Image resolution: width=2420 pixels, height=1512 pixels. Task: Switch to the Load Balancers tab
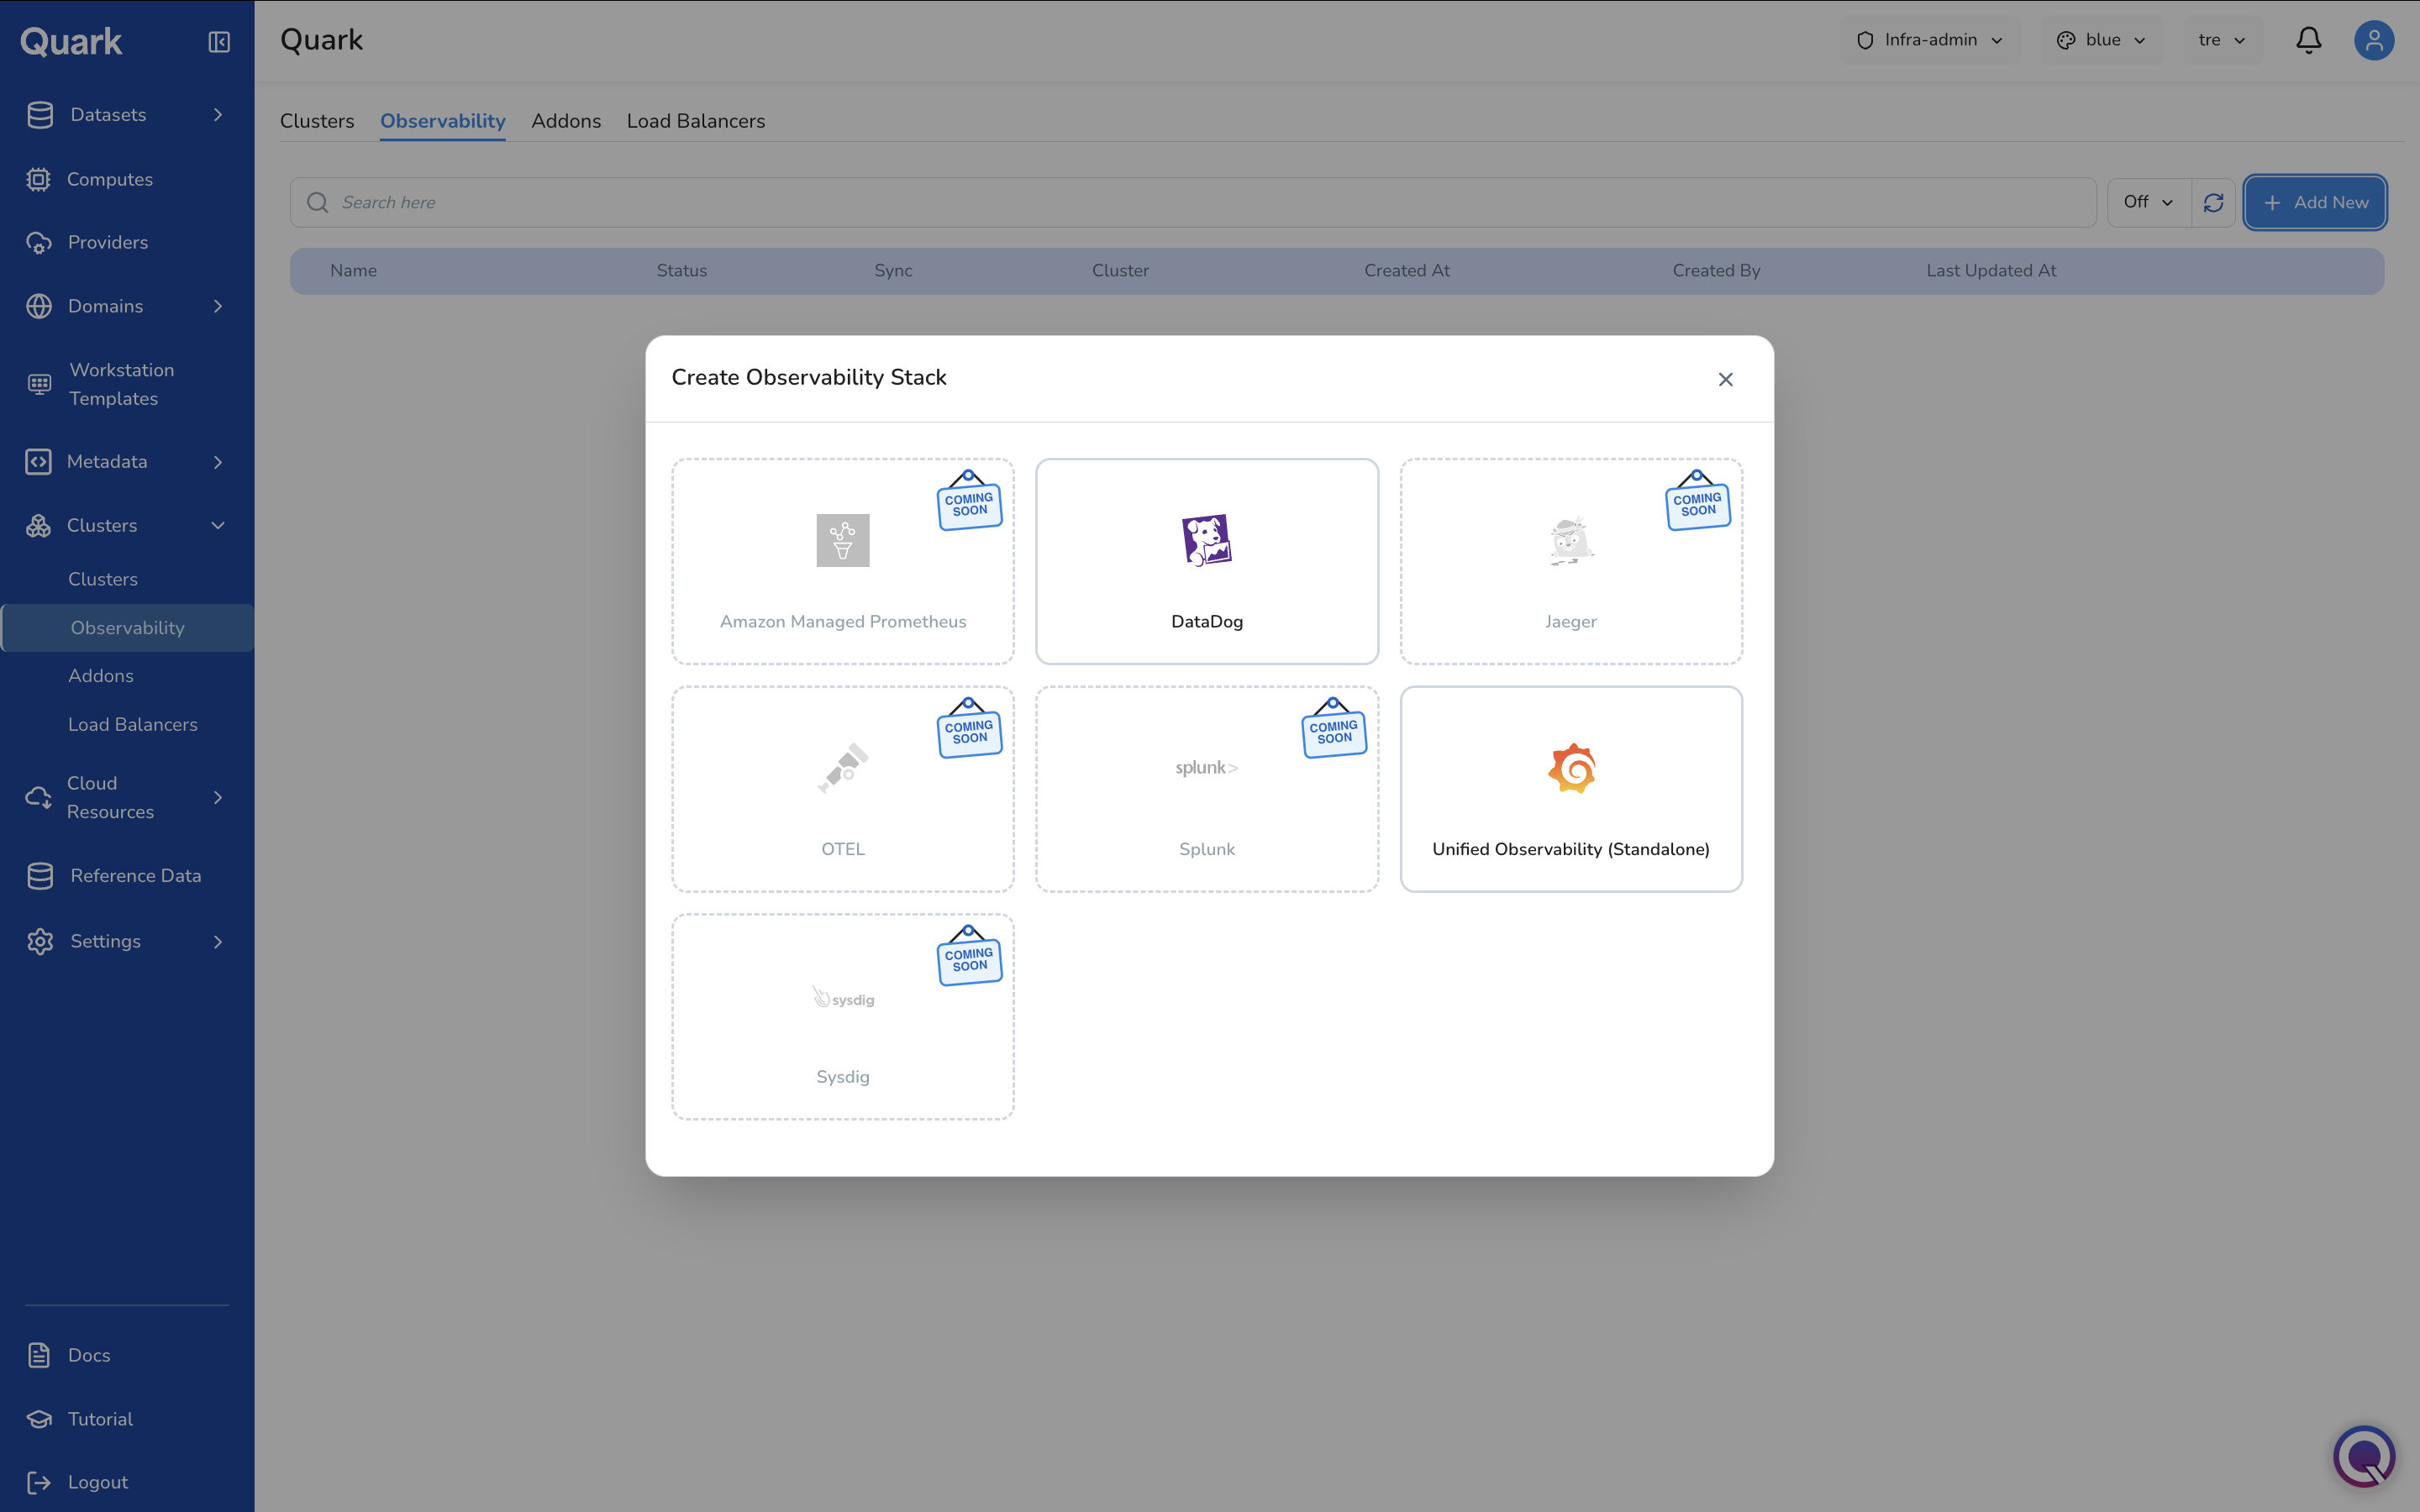pos(696,121)
